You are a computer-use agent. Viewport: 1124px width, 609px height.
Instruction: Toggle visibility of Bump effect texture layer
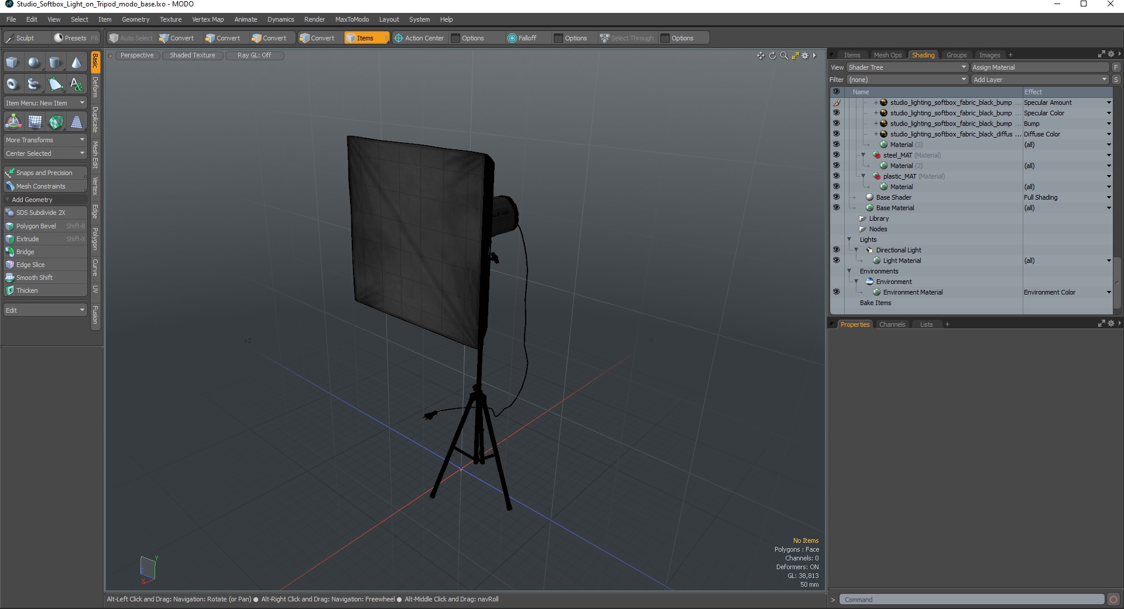click(x=836, y=124)
